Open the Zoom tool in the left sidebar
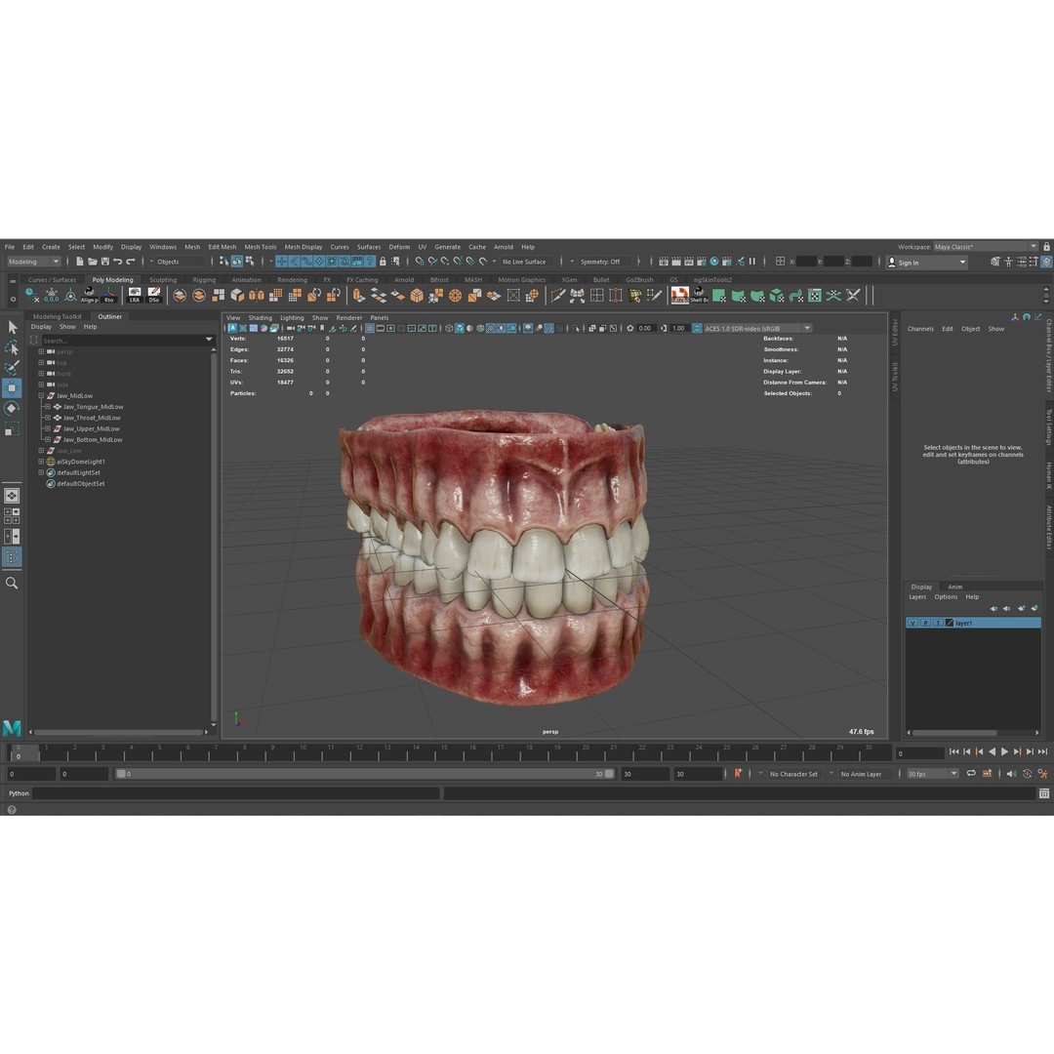 [13, 583]
